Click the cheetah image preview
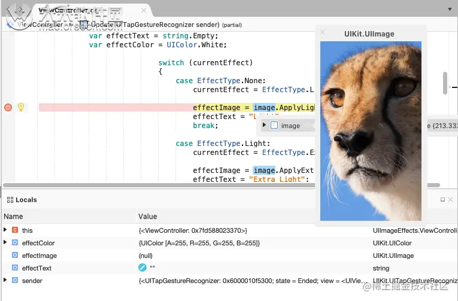The height and width of the screenshot is (301, 458). (371, 131)
